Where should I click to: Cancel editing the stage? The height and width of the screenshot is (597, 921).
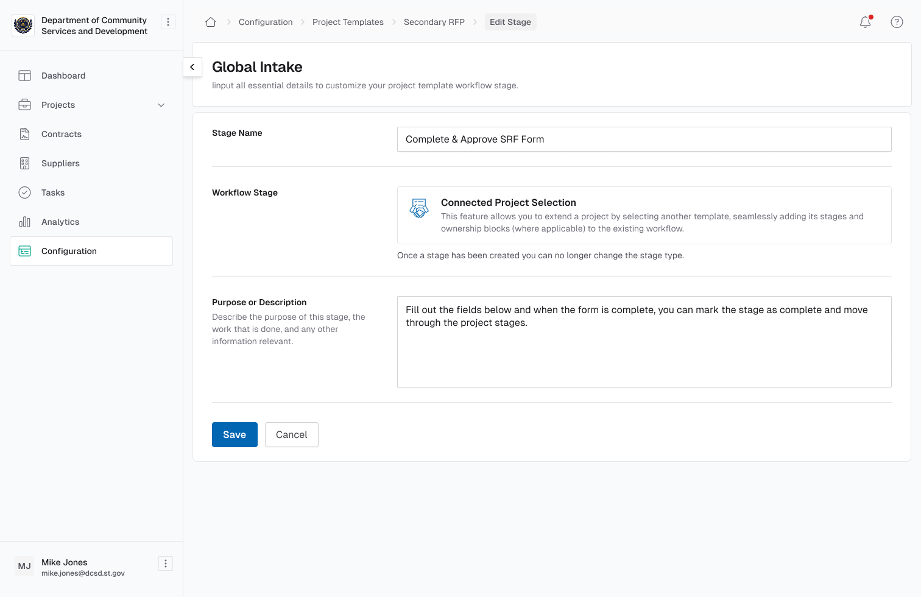(291, 434)
